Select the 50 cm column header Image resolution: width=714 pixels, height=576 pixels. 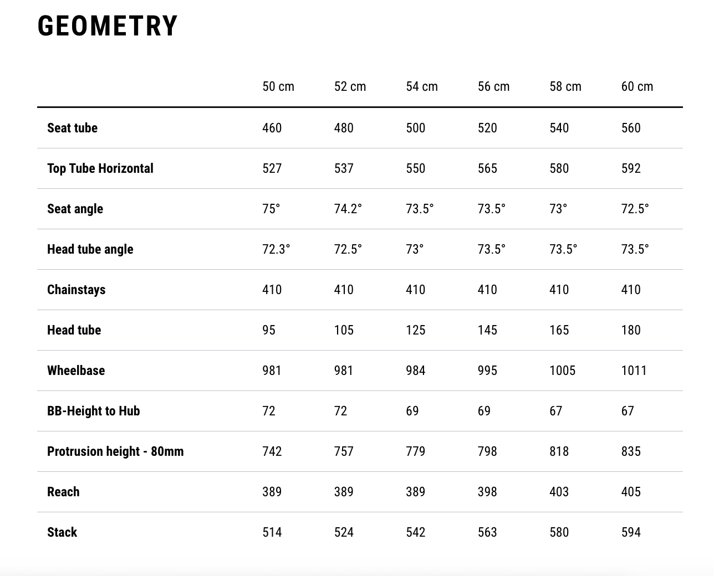278,86
